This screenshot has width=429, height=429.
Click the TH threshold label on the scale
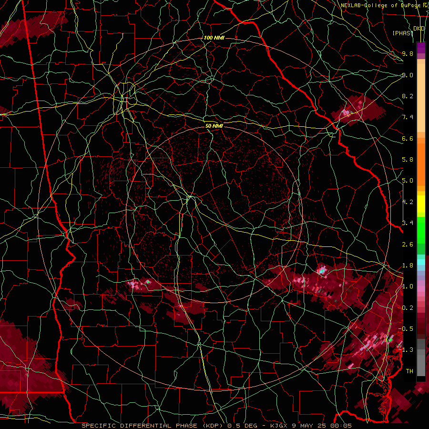tap(409, 371)
